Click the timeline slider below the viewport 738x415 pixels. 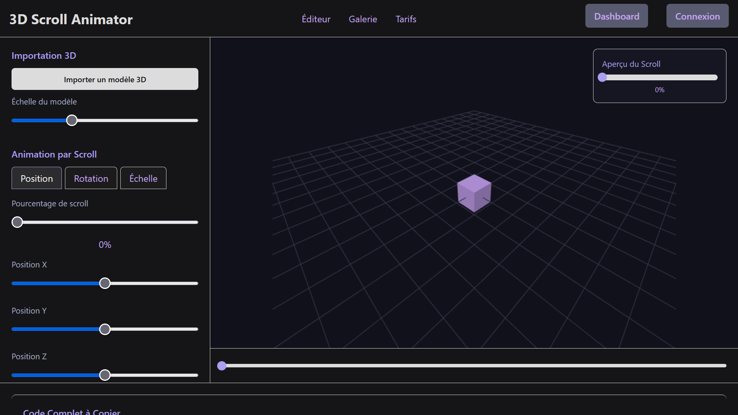222,366
